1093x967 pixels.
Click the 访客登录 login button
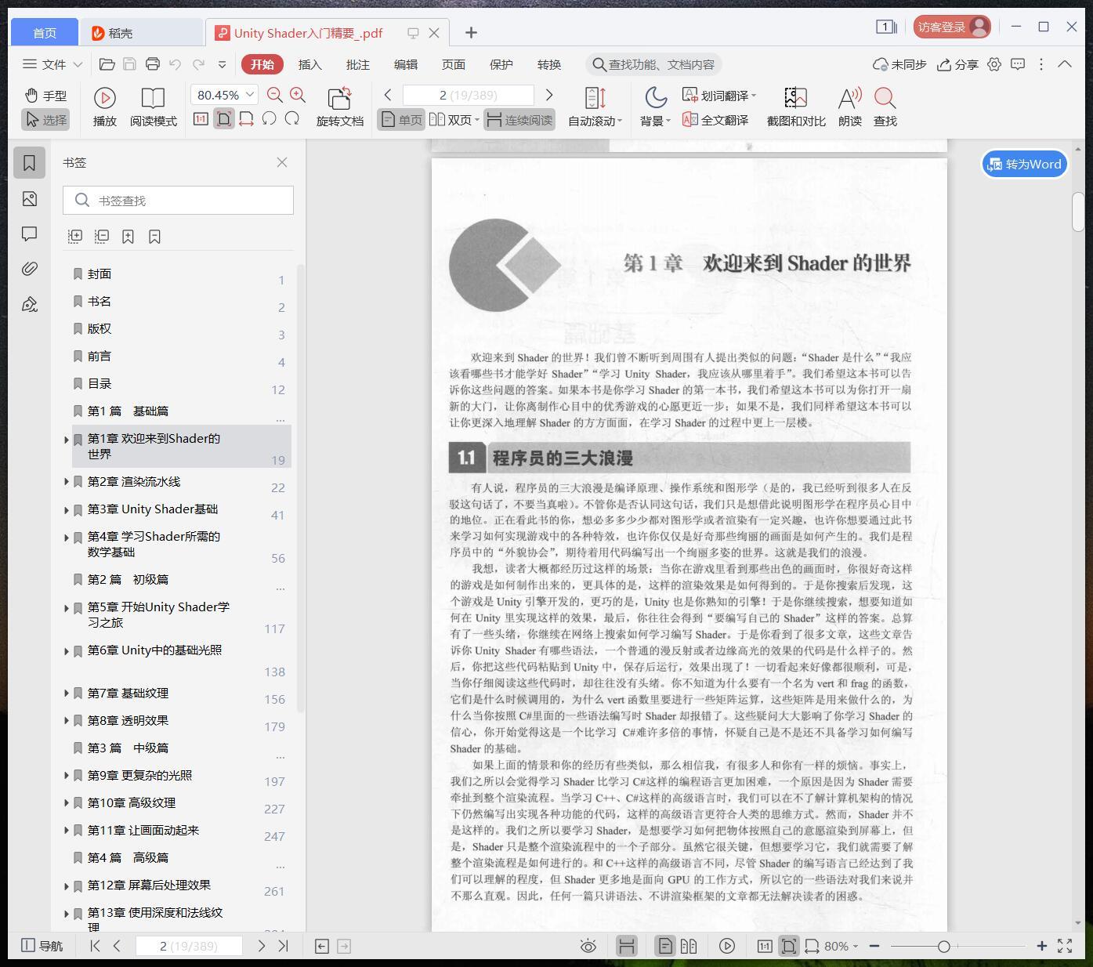point(952,27)
